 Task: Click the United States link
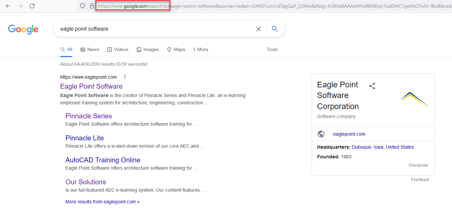coord(400,147)
